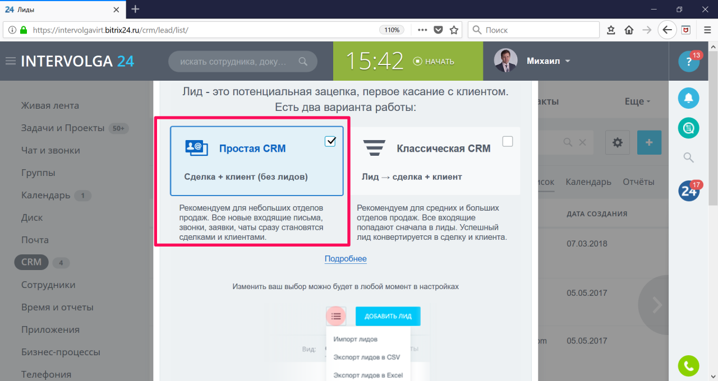The image size is (718, 381).
Task: Go to Группы in sidebar
Action: [x=38, y=173]
